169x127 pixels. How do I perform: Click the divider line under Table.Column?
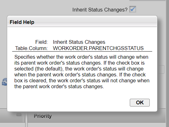pyautogui.click(x=82, y=52)
